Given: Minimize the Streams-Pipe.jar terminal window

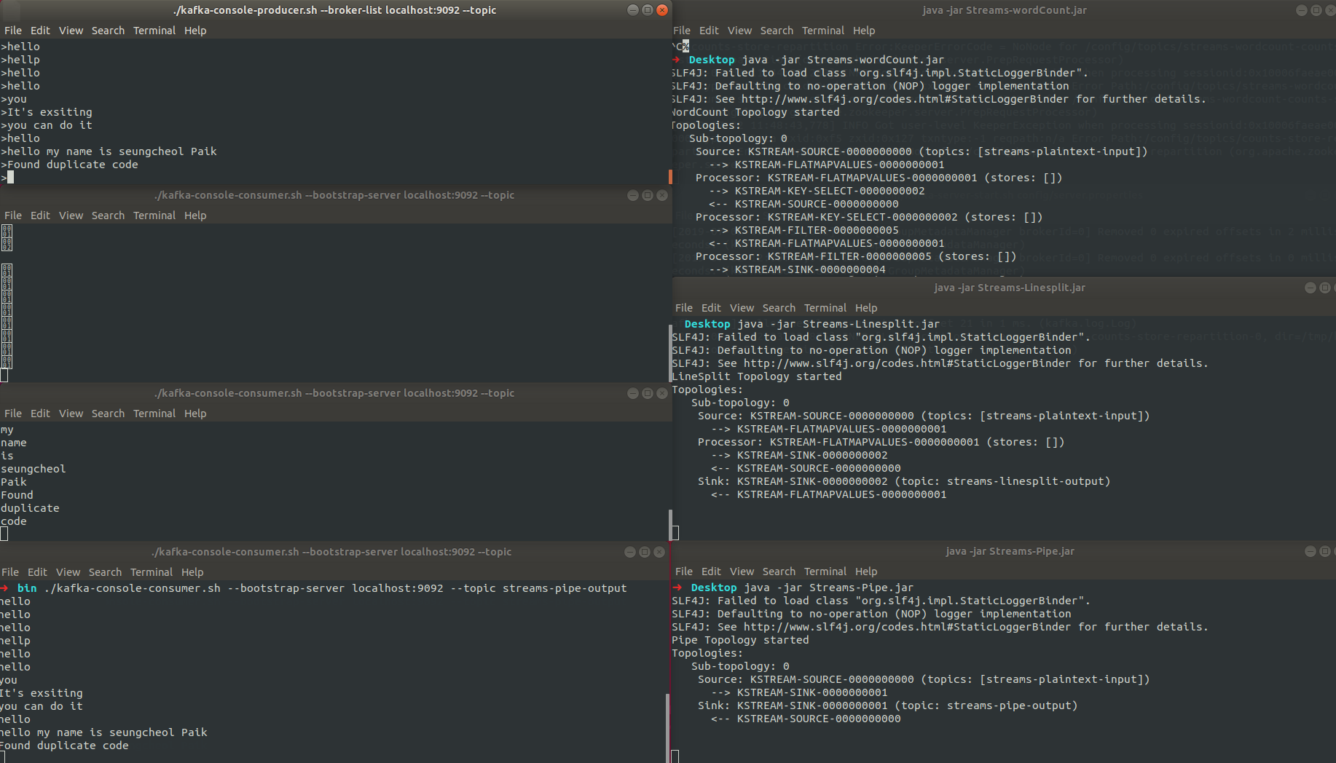Looking at the screenshot, I should [x=1311, y=551].
